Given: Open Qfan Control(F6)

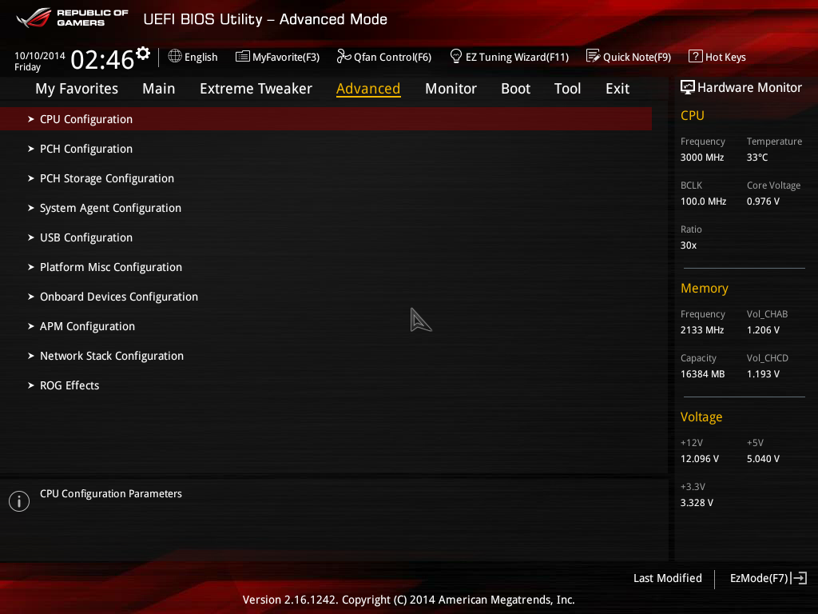Looking at the screenshot, I should [384, 57].
